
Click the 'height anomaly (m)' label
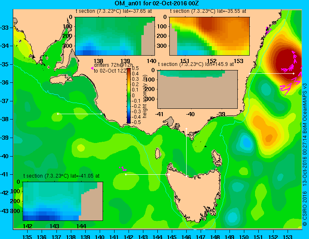[x=145, y=96]
